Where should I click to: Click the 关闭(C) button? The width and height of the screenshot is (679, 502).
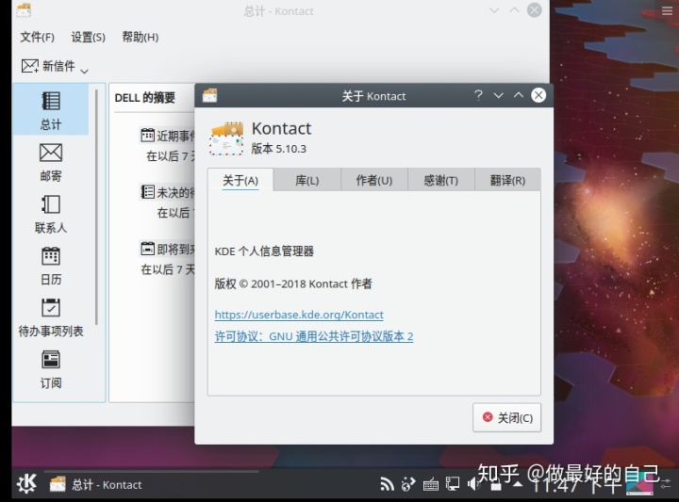[x=506, y=417]
